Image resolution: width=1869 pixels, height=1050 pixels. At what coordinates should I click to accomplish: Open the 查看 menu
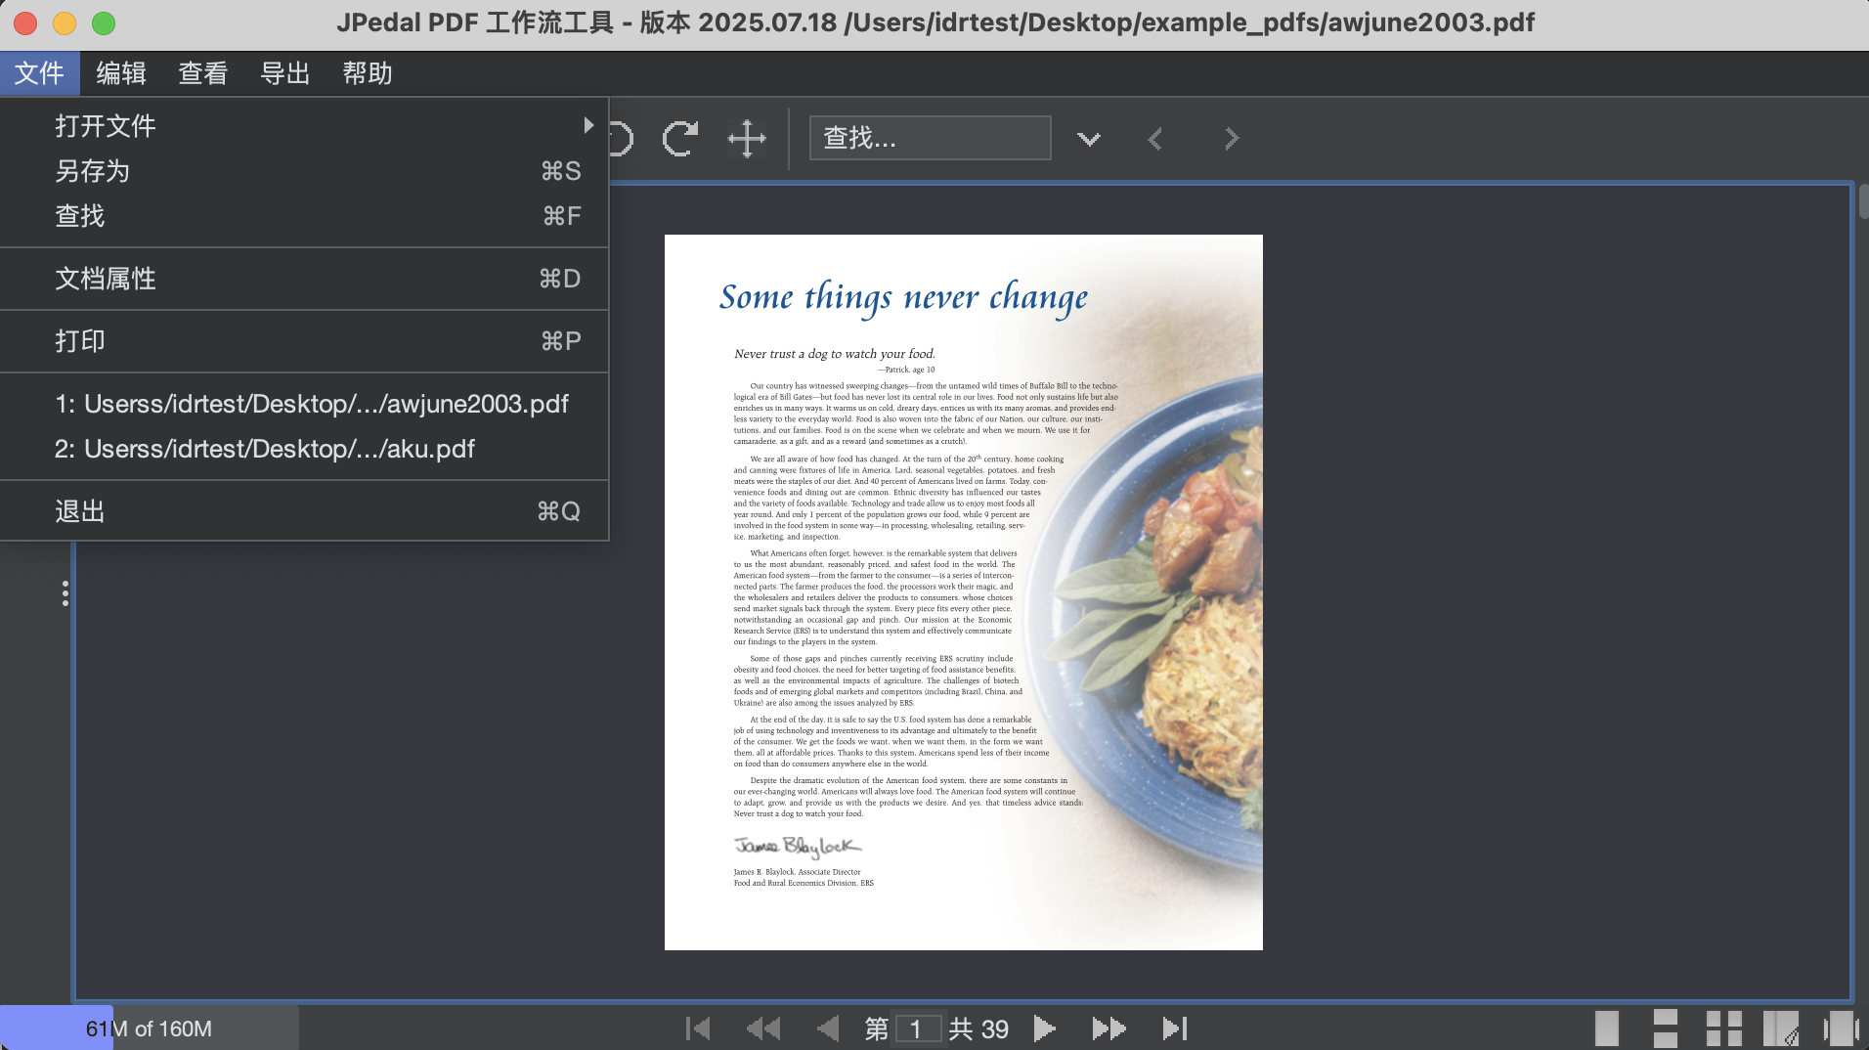tap(202, 72)
